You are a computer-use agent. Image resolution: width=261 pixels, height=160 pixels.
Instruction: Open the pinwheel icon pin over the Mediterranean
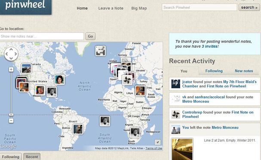coord(127,80)
